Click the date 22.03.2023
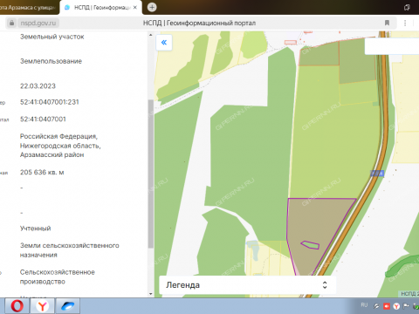 point(38,86)
